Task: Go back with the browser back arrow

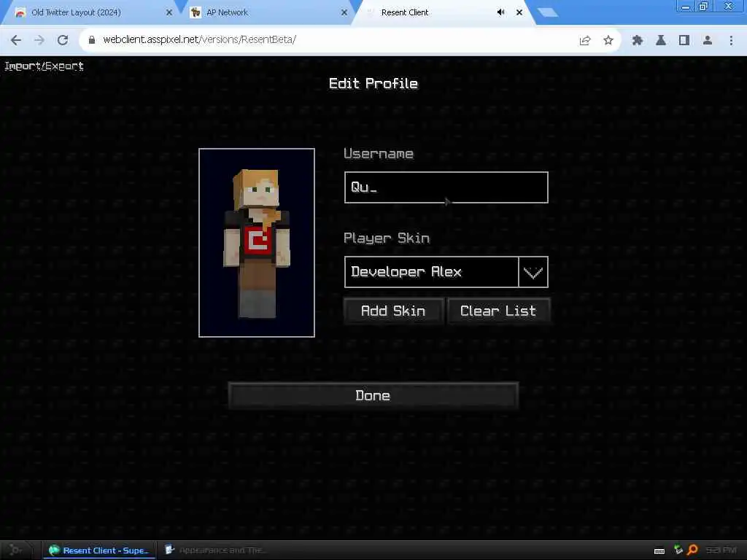Action: pyautogui.click(x=16, y=41)
